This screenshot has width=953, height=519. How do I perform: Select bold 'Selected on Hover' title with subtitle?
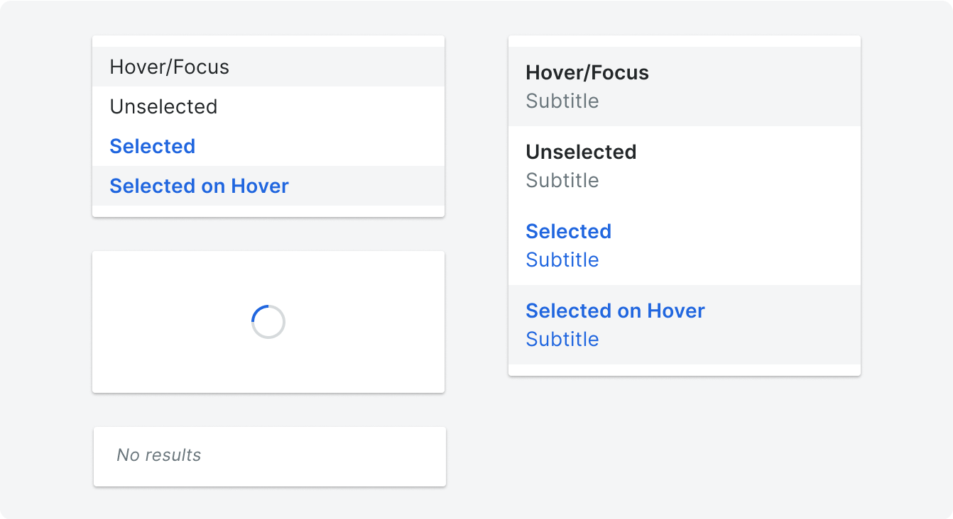tap(616, 311)
